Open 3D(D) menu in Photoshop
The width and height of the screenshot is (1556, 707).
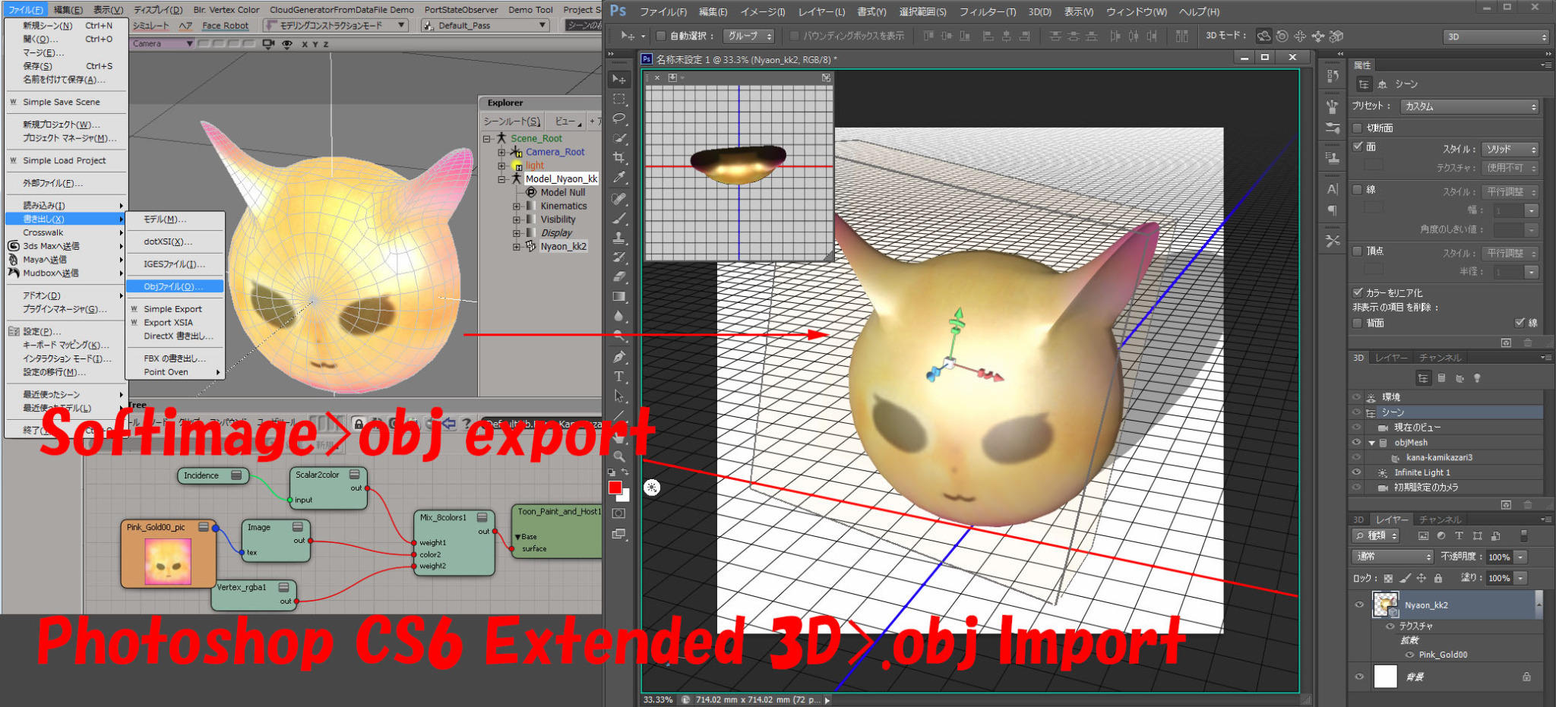[1040, 11]
